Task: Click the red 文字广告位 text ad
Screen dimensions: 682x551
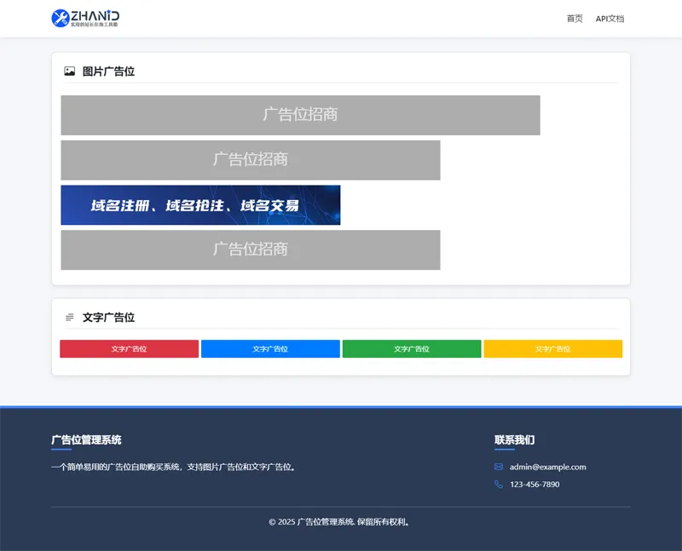Action: [128, 348]
